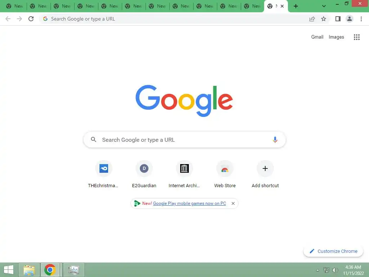The width and height of the screenshot is (369, 277).
Task: Open the Chrome profile avatar menu
Action: [350, 19]
